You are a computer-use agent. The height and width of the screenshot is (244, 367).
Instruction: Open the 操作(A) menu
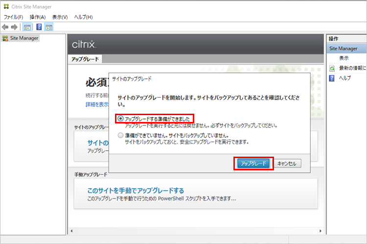coord(38,17)
